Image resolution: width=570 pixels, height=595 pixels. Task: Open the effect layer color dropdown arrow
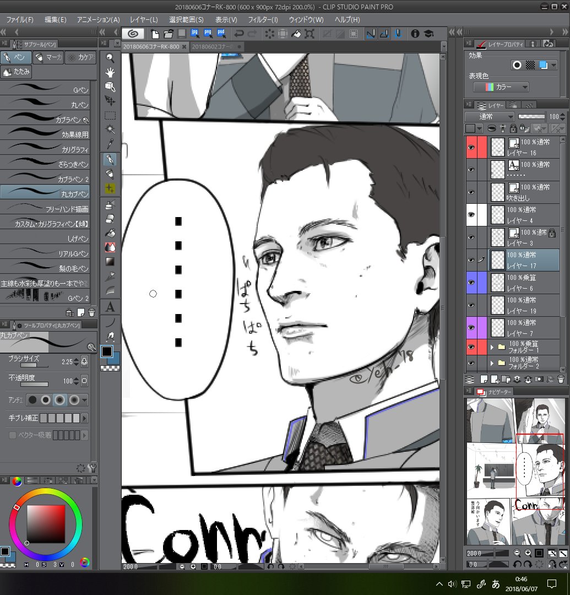click(x=554, y=65)
